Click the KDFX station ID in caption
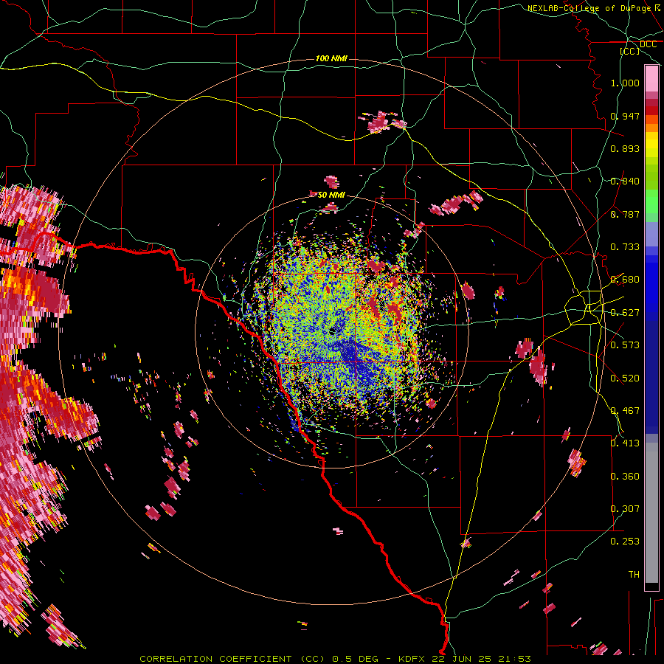Viewport: 664px width, 664px height. point(411,659)
